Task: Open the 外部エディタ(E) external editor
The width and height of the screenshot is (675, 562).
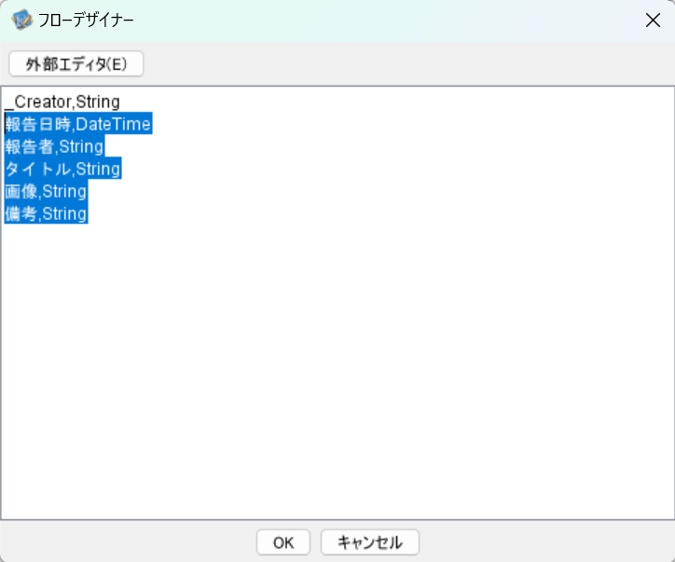Action: coord(76,64)
